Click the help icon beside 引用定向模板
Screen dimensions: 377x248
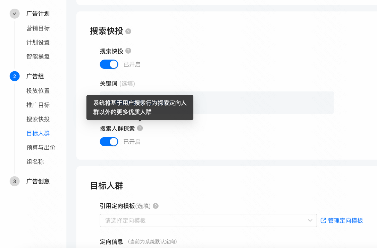click(x=155, y=206)
